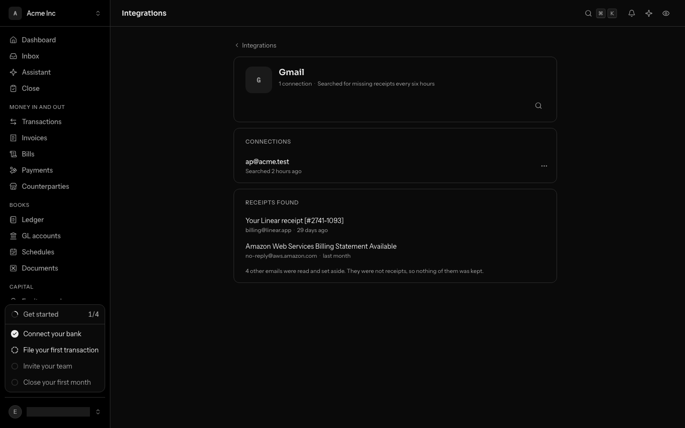This screenshot has width=685, height=428.
Task: Expand the Acme Inc workspace switcher
Action: [x=55, y=13]
